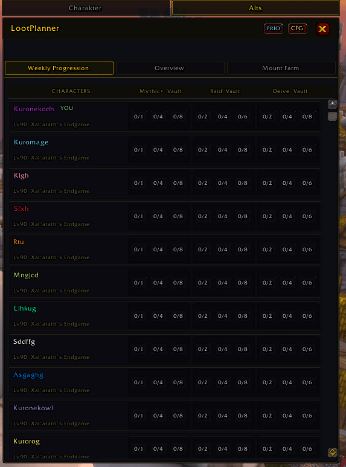This screenshot has height=467, width=346.
Task: Click Lihkug's Delve 0/6 vault slot
Action: 307,316
